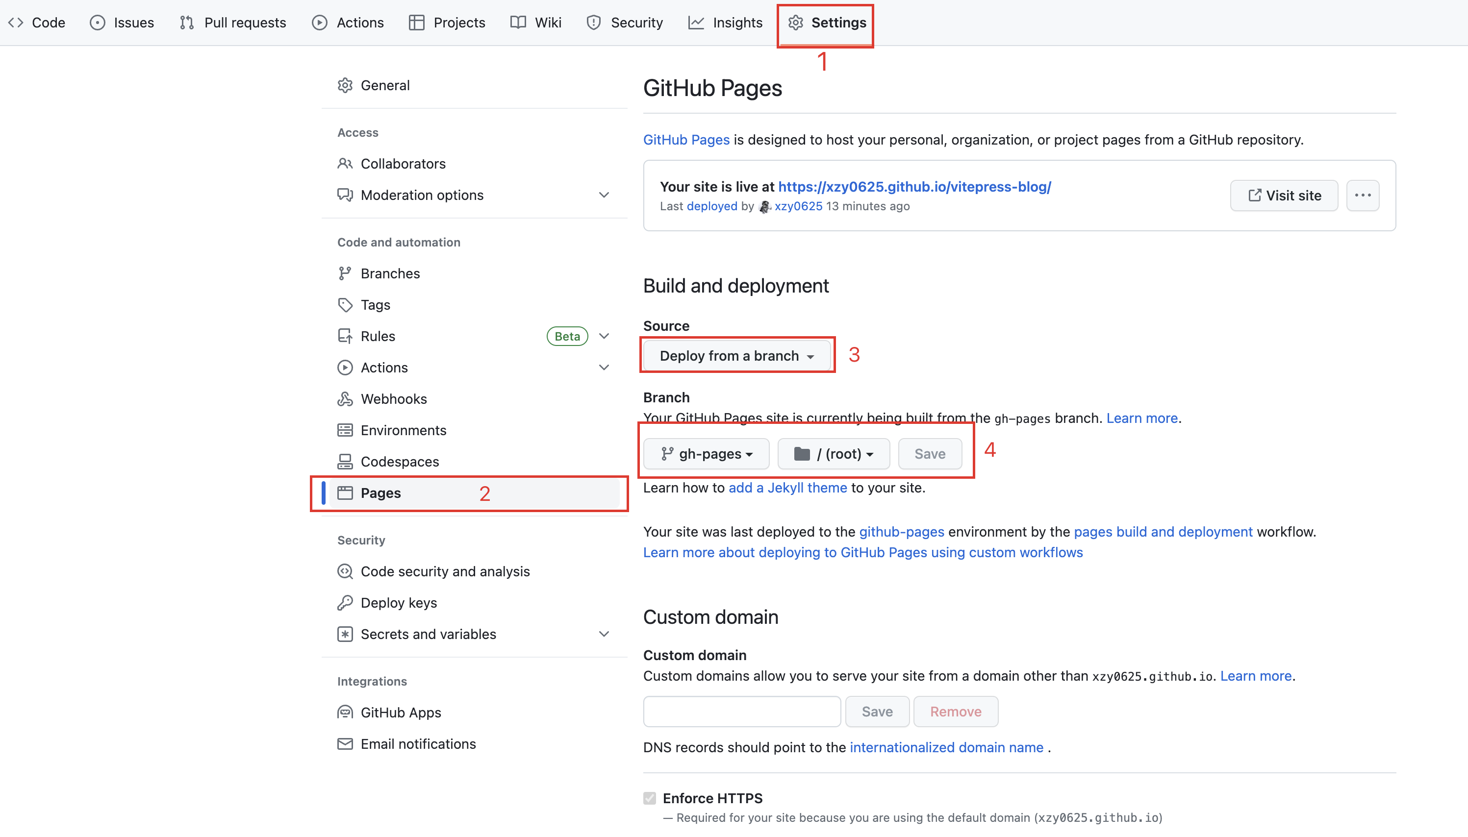The image size is (1468, 837).
Task: Focus the Custom domain text field
Action: 742,711
